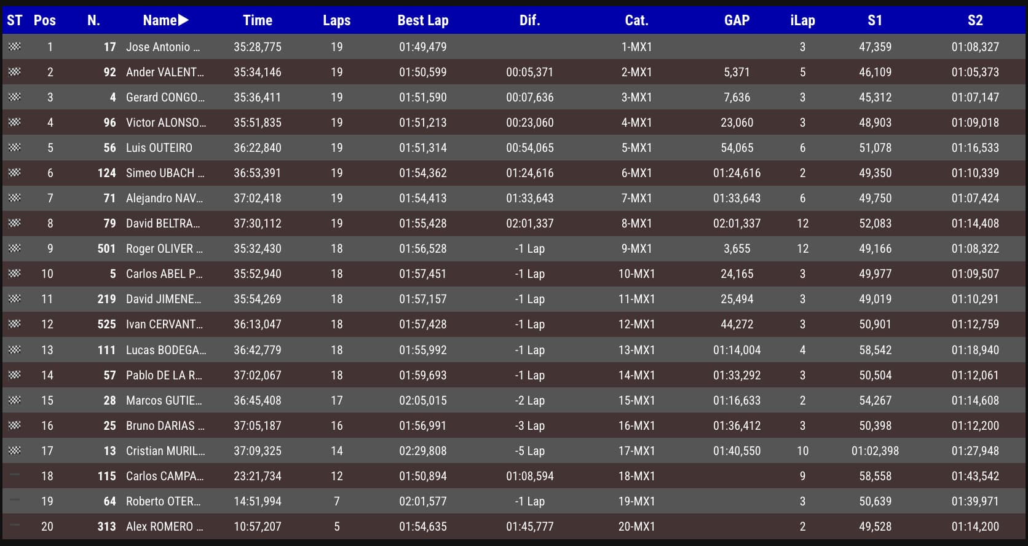Viewport: 1028px width, 546px height.
Task: Select the GAP column header
Action: click(737, 20)
